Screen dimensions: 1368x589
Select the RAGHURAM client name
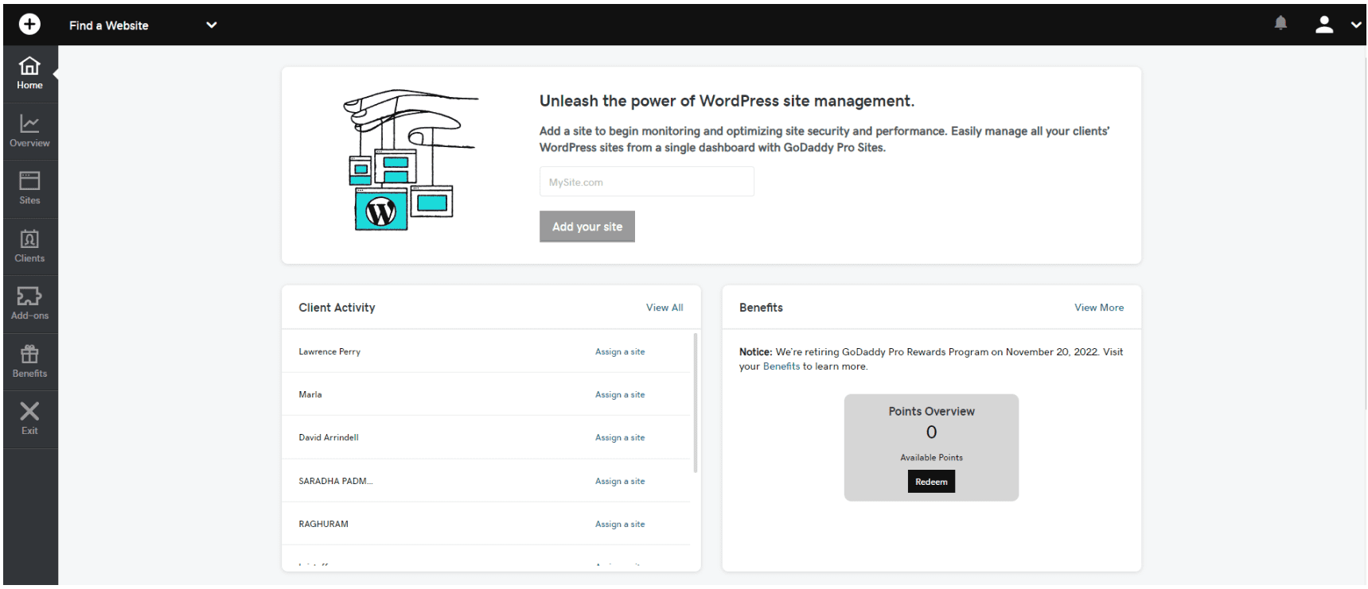click(324, 524)
